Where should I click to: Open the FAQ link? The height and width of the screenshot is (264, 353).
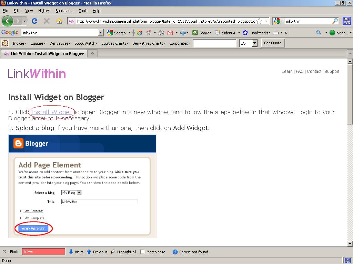tap(300, 71)
